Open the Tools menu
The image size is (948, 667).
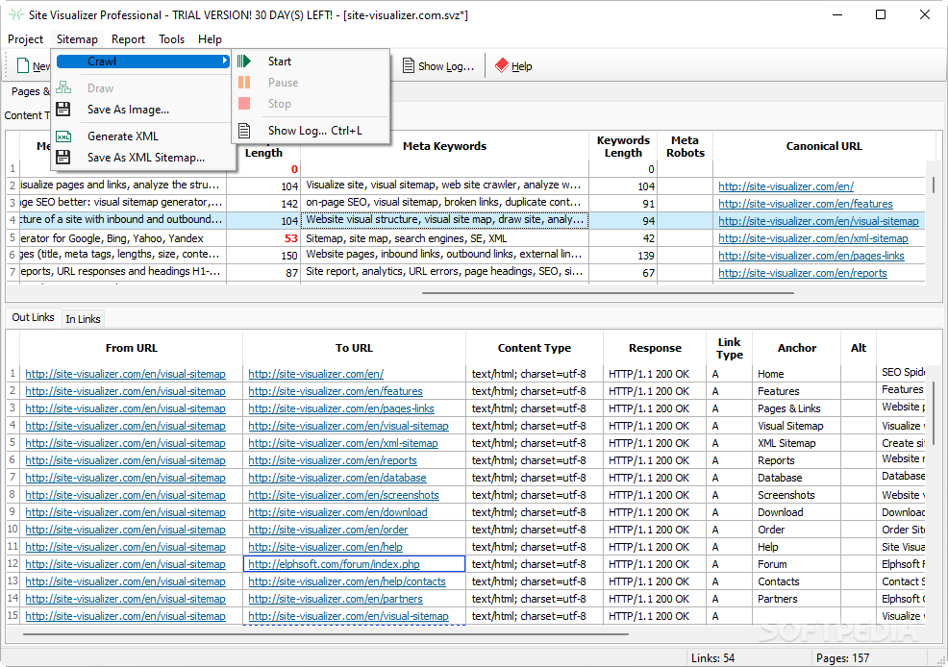pyautogui.click(x=172, y=39)
